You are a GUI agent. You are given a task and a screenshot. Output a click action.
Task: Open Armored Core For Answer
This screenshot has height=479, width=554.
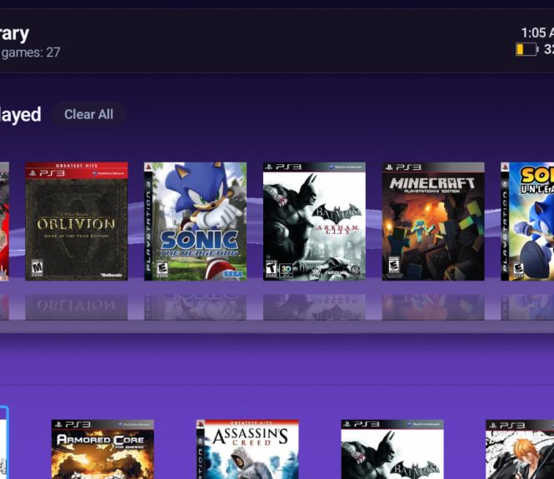102,449
